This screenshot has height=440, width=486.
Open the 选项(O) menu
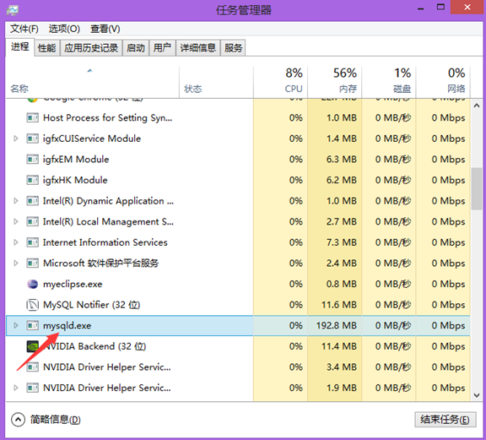64,29
